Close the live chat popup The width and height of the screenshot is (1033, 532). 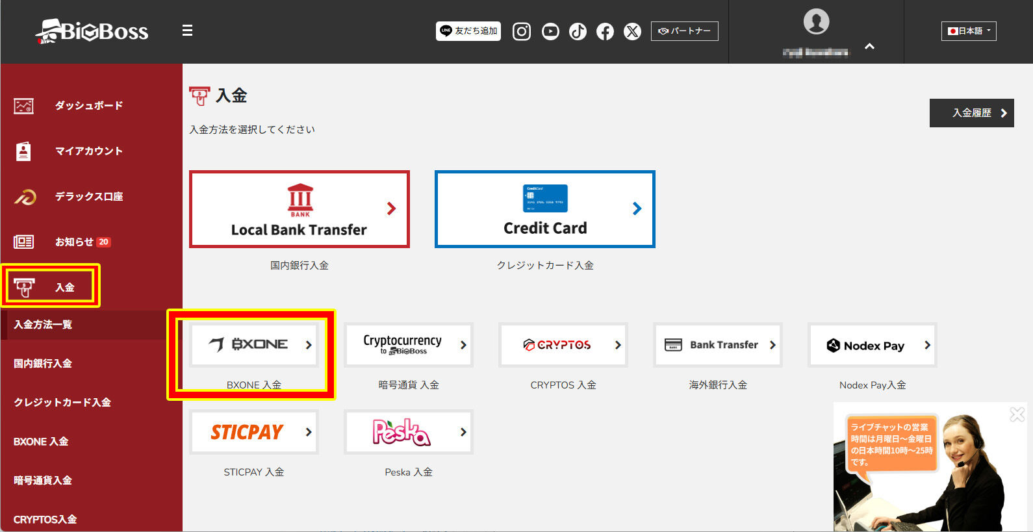(1017, 414)
